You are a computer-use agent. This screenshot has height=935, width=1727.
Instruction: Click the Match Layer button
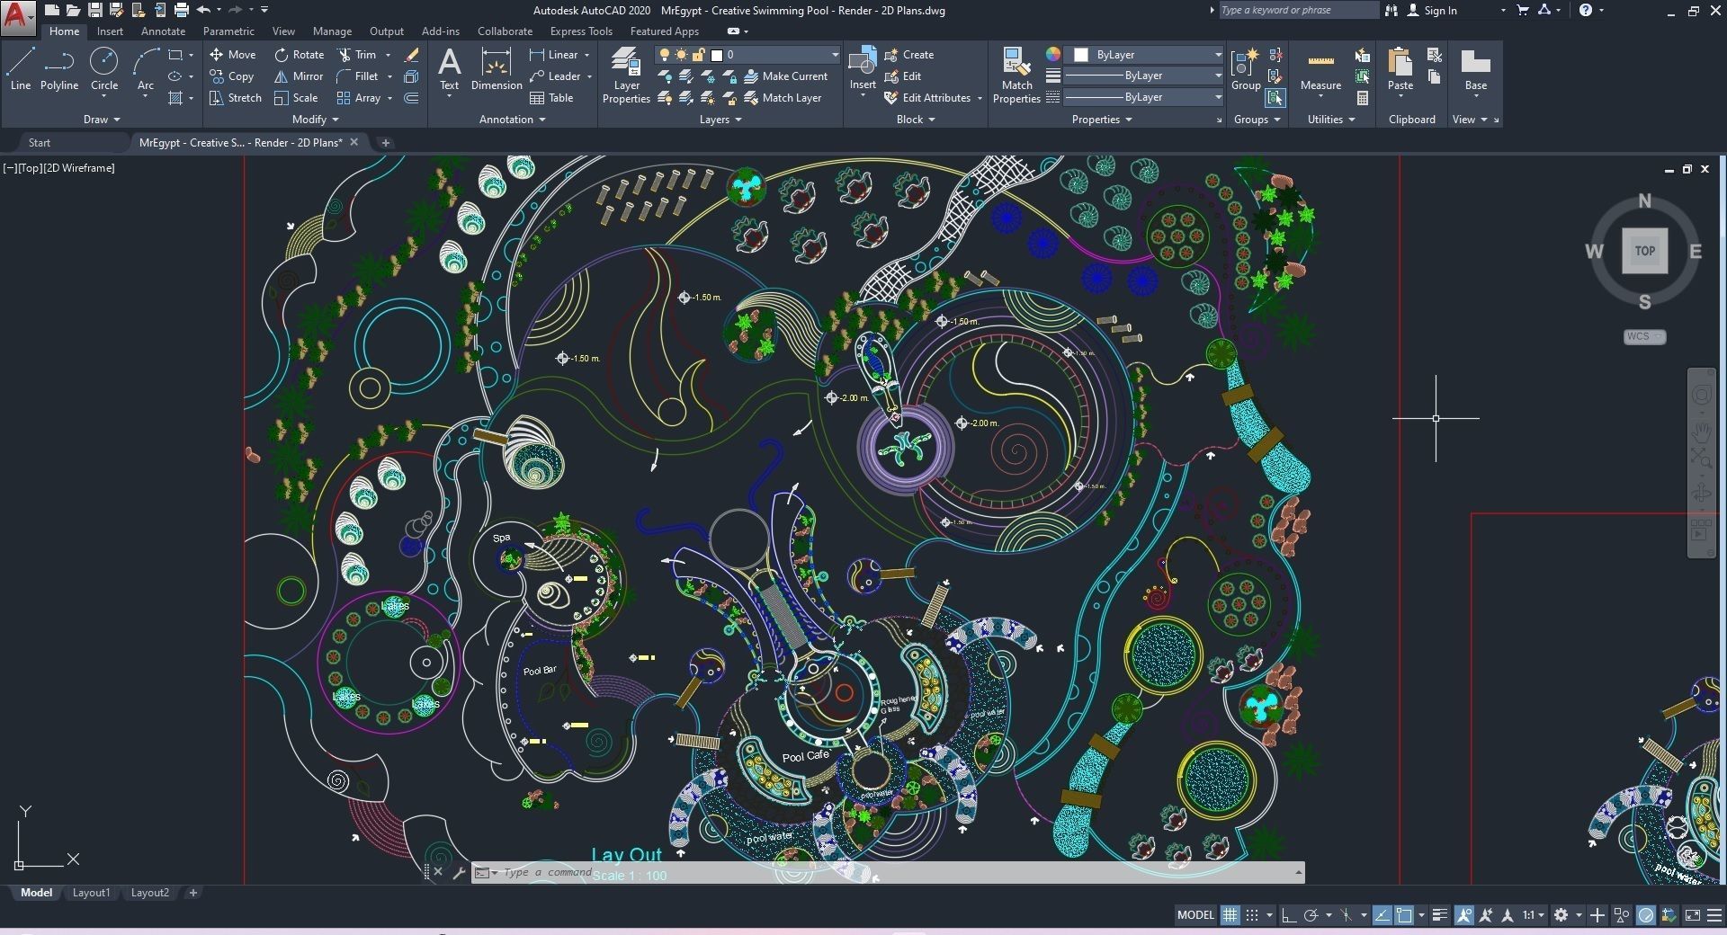783,98
